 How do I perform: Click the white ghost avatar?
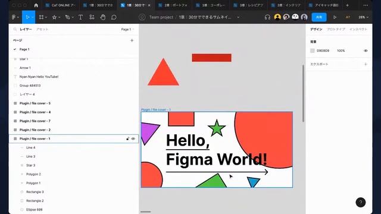tap(295, 17)
